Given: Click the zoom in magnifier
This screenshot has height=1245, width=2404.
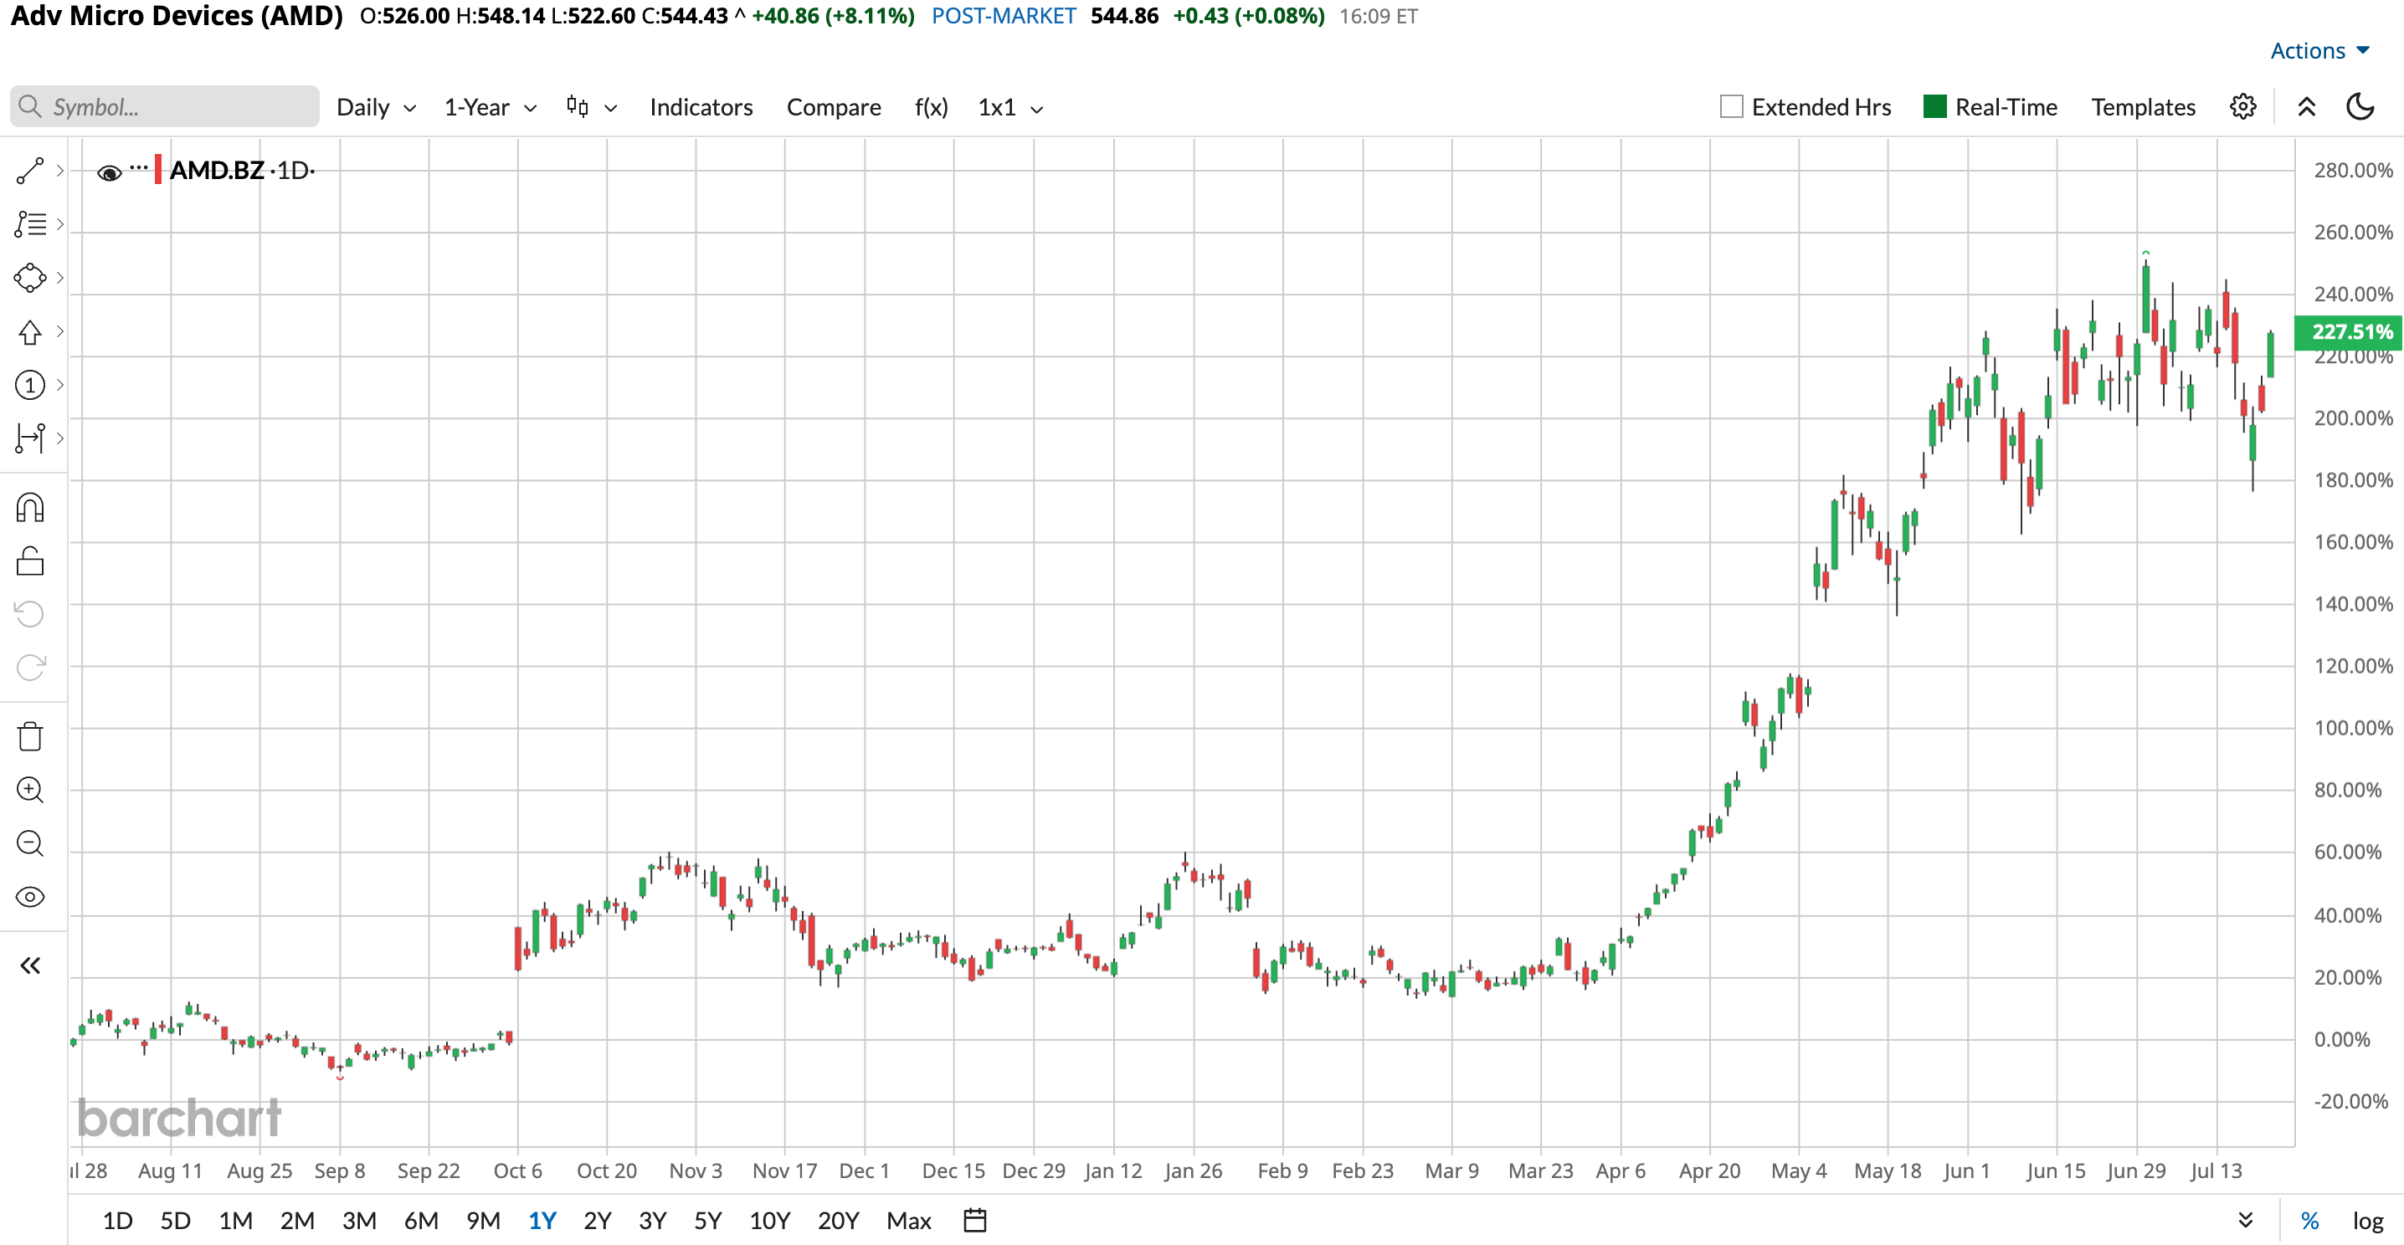Looking at the screenshot, I should (30, 791).
